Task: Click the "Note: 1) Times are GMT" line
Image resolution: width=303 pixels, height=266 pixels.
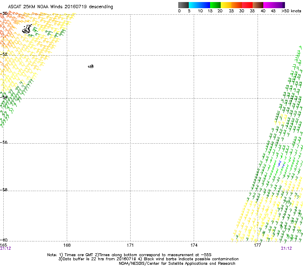Action: click(x=129, y=255)
